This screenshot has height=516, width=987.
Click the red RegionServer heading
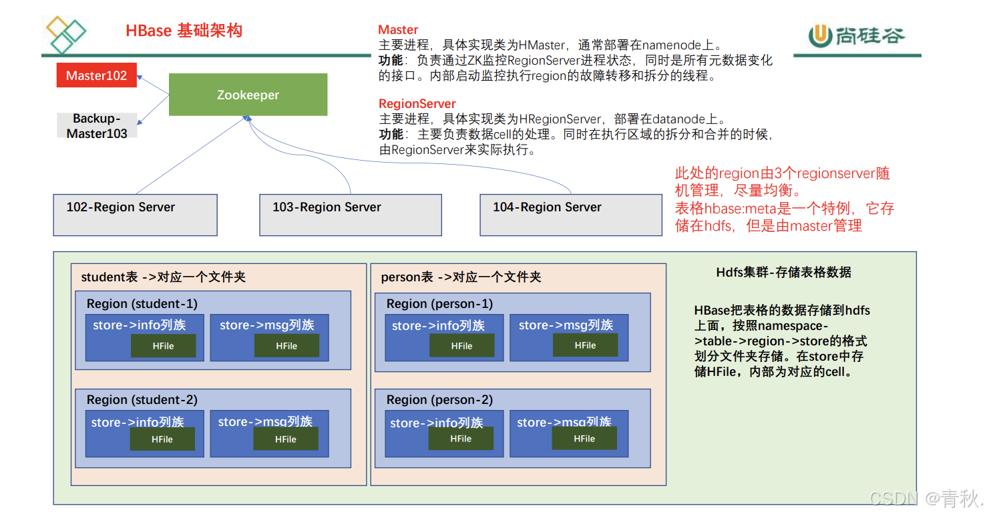(417, 104)
